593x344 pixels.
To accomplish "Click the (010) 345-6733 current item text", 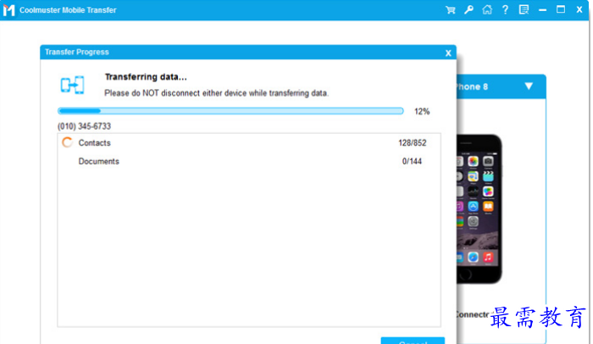I will [85, 126].
